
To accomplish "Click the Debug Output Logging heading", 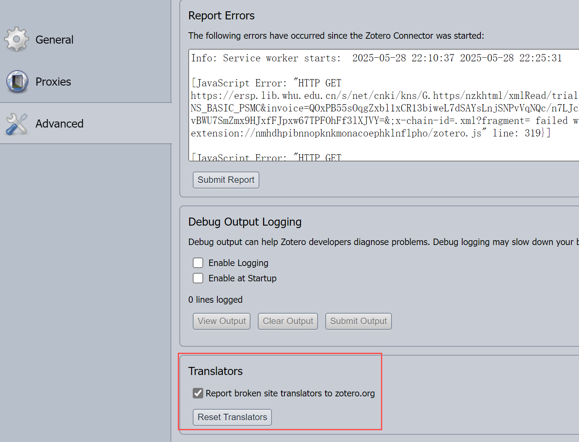I will pos(245,222).
